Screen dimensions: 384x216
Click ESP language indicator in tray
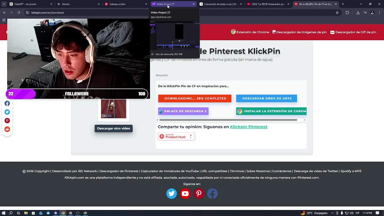coord(358,213)
